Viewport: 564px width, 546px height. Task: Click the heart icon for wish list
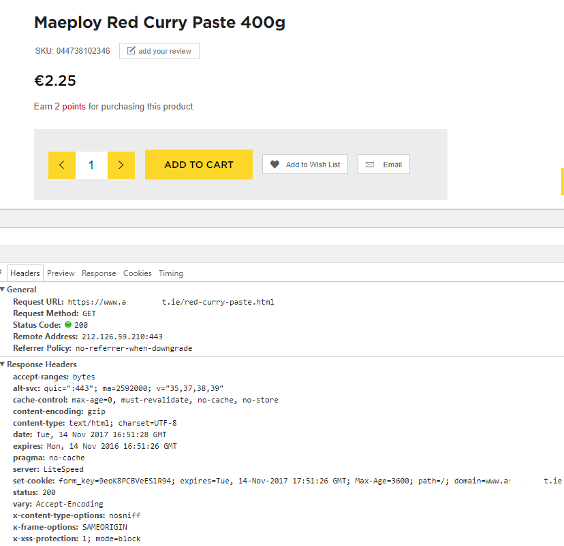[275, 165]
